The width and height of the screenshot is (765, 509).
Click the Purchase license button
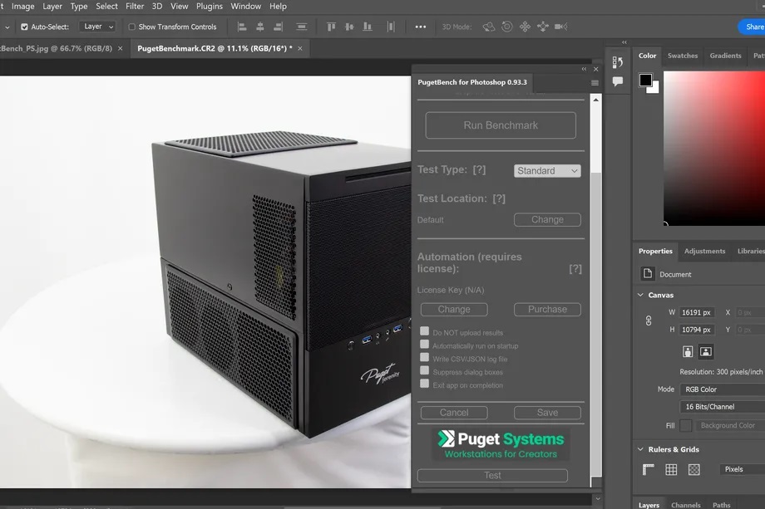click(x=547, y=309)
